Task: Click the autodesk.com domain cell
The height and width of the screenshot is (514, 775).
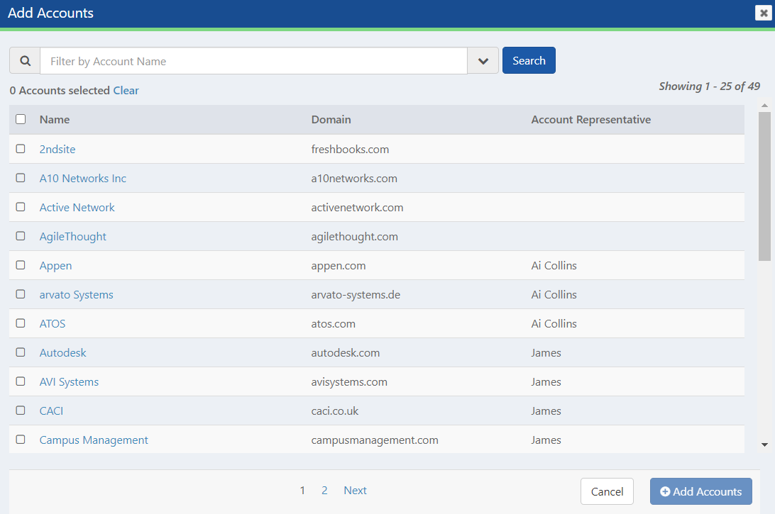Action: click(x=345, y=353)
